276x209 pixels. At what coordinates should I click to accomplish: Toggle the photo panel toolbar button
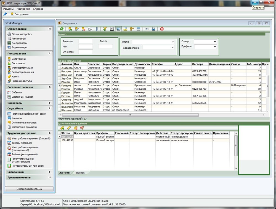click(x=118, y=29)
